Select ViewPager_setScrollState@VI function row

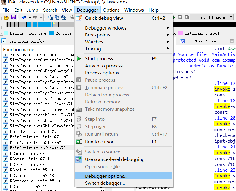39,104
